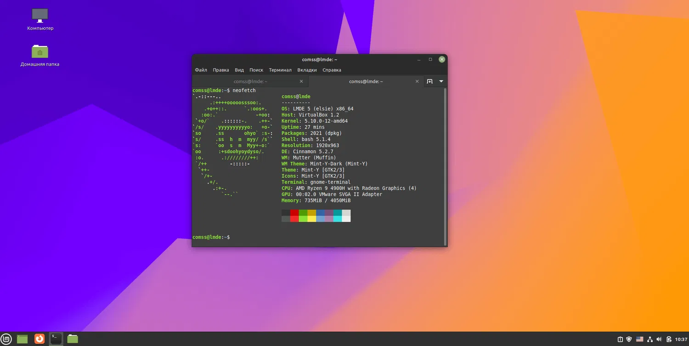Select the active comss@lmde terminal tab

click(x=366, y=81)
